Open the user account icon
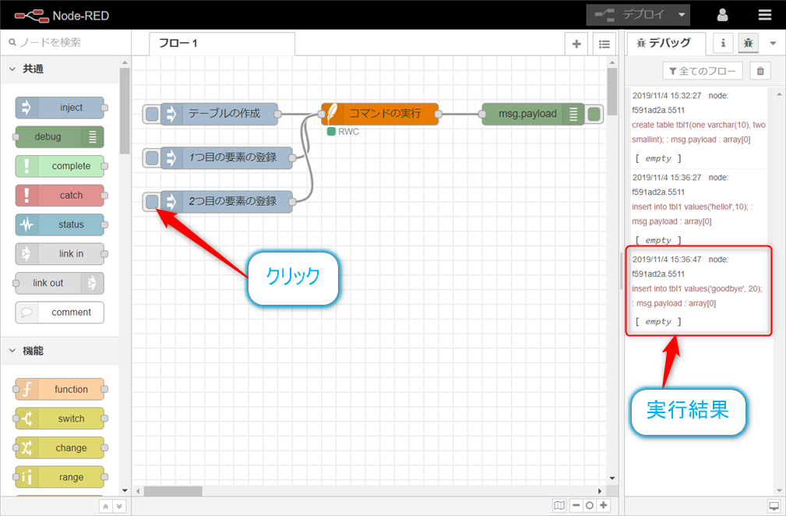 (x=722, y=15)
